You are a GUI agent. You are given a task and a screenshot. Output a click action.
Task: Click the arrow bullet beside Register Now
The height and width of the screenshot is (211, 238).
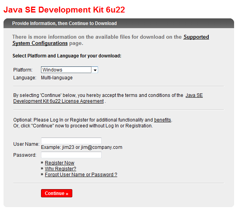click(x=42, y=163)
